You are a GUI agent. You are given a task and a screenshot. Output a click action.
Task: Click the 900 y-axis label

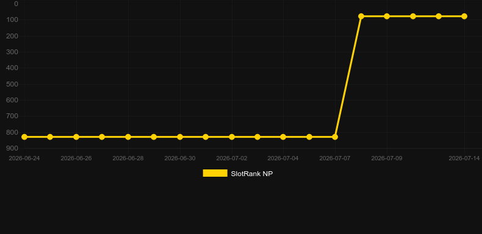point(12,148)
